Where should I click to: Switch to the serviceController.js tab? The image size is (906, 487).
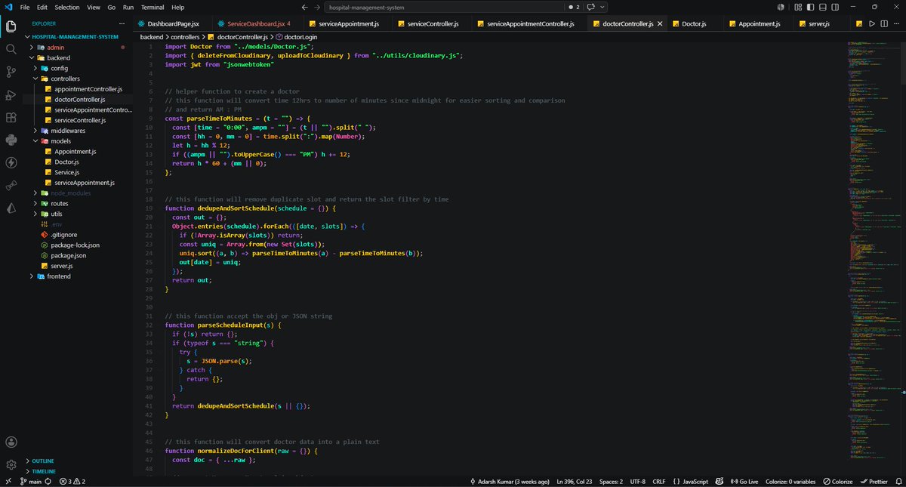point(433,24)
